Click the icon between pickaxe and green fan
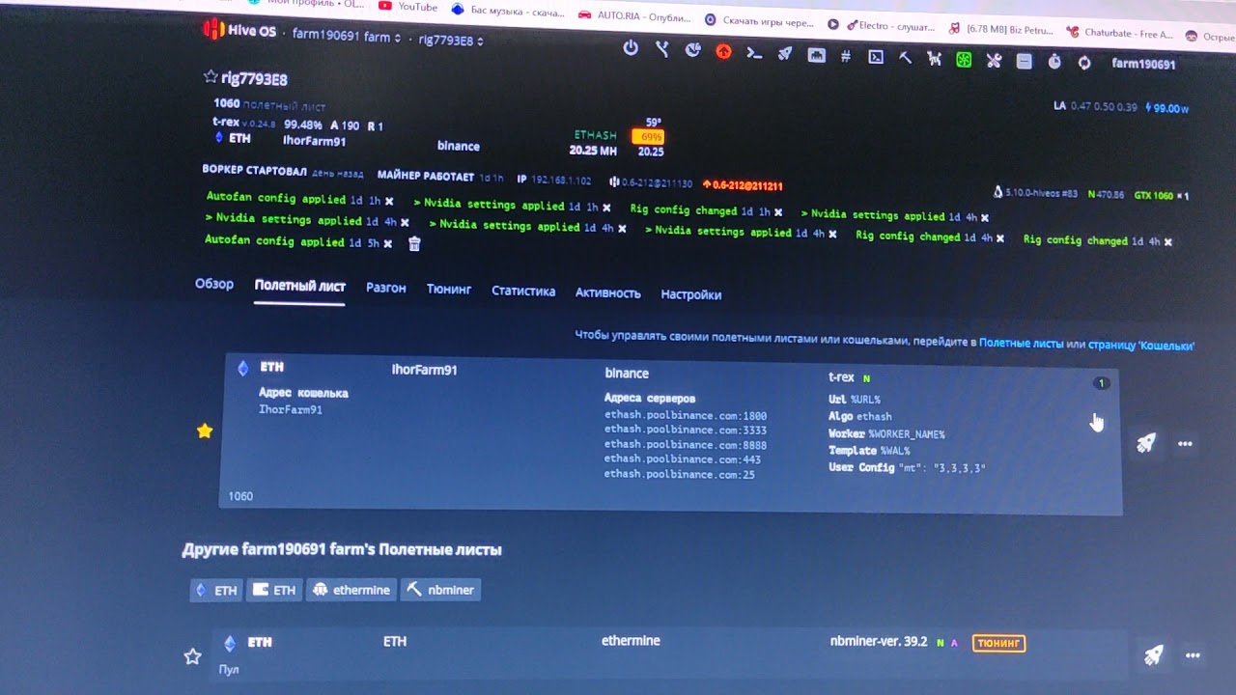 coord(934,59)
